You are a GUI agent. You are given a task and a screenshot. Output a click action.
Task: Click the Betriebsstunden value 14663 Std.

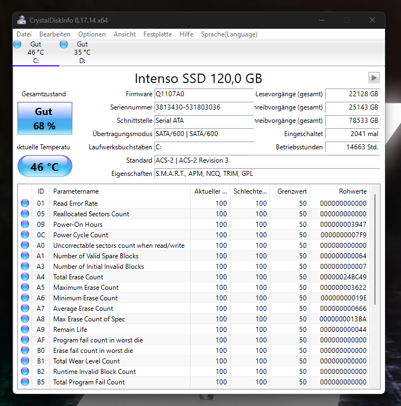pyautogui.click(x=352, y=147)
